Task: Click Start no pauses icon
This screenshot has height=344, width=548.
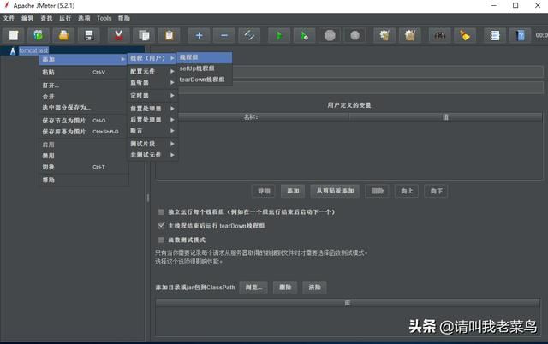Action: 305,35
